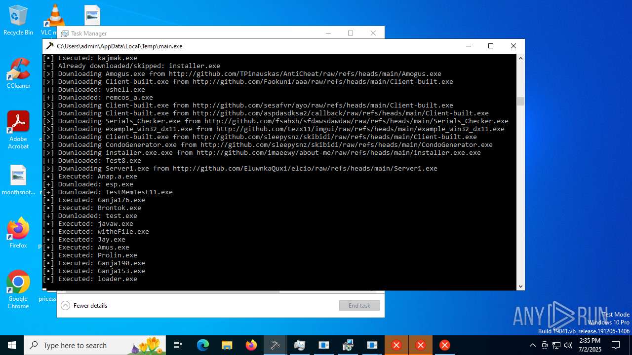Launch Microsoft Edge from the taskbar
The height and width of the screenshot is (355, 632).
pyautogui.click(x=203, y=345)
